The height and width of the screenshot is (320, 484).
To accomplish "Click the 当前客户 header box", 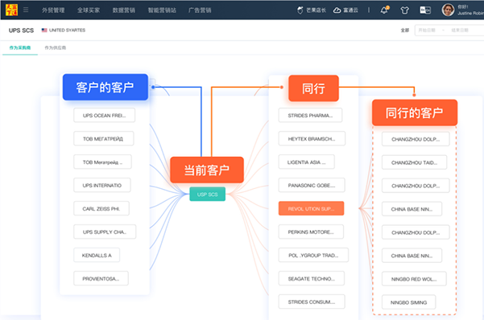I will [x=207, y=170].
